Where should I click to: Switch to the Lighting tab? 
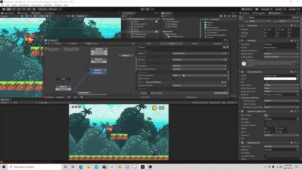[x=244, y=13]
